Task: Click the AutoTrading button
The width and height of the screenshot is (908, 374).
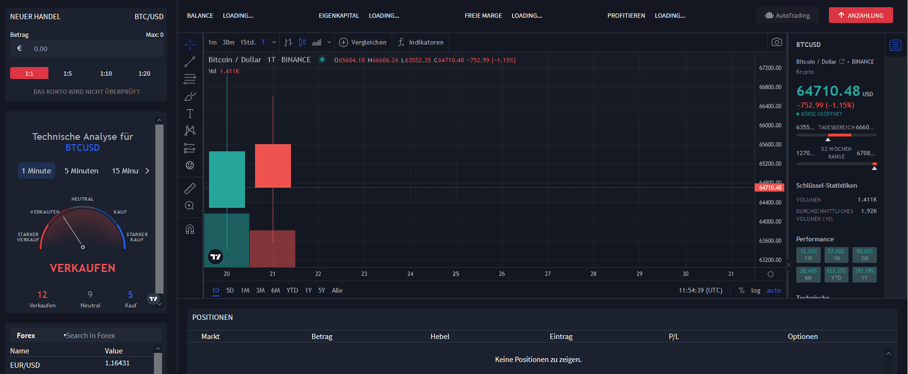Action: (x=788, y=15)
